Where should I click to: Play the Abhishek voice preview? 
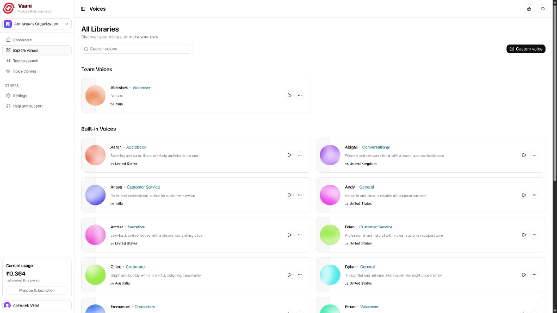[289, 96]
